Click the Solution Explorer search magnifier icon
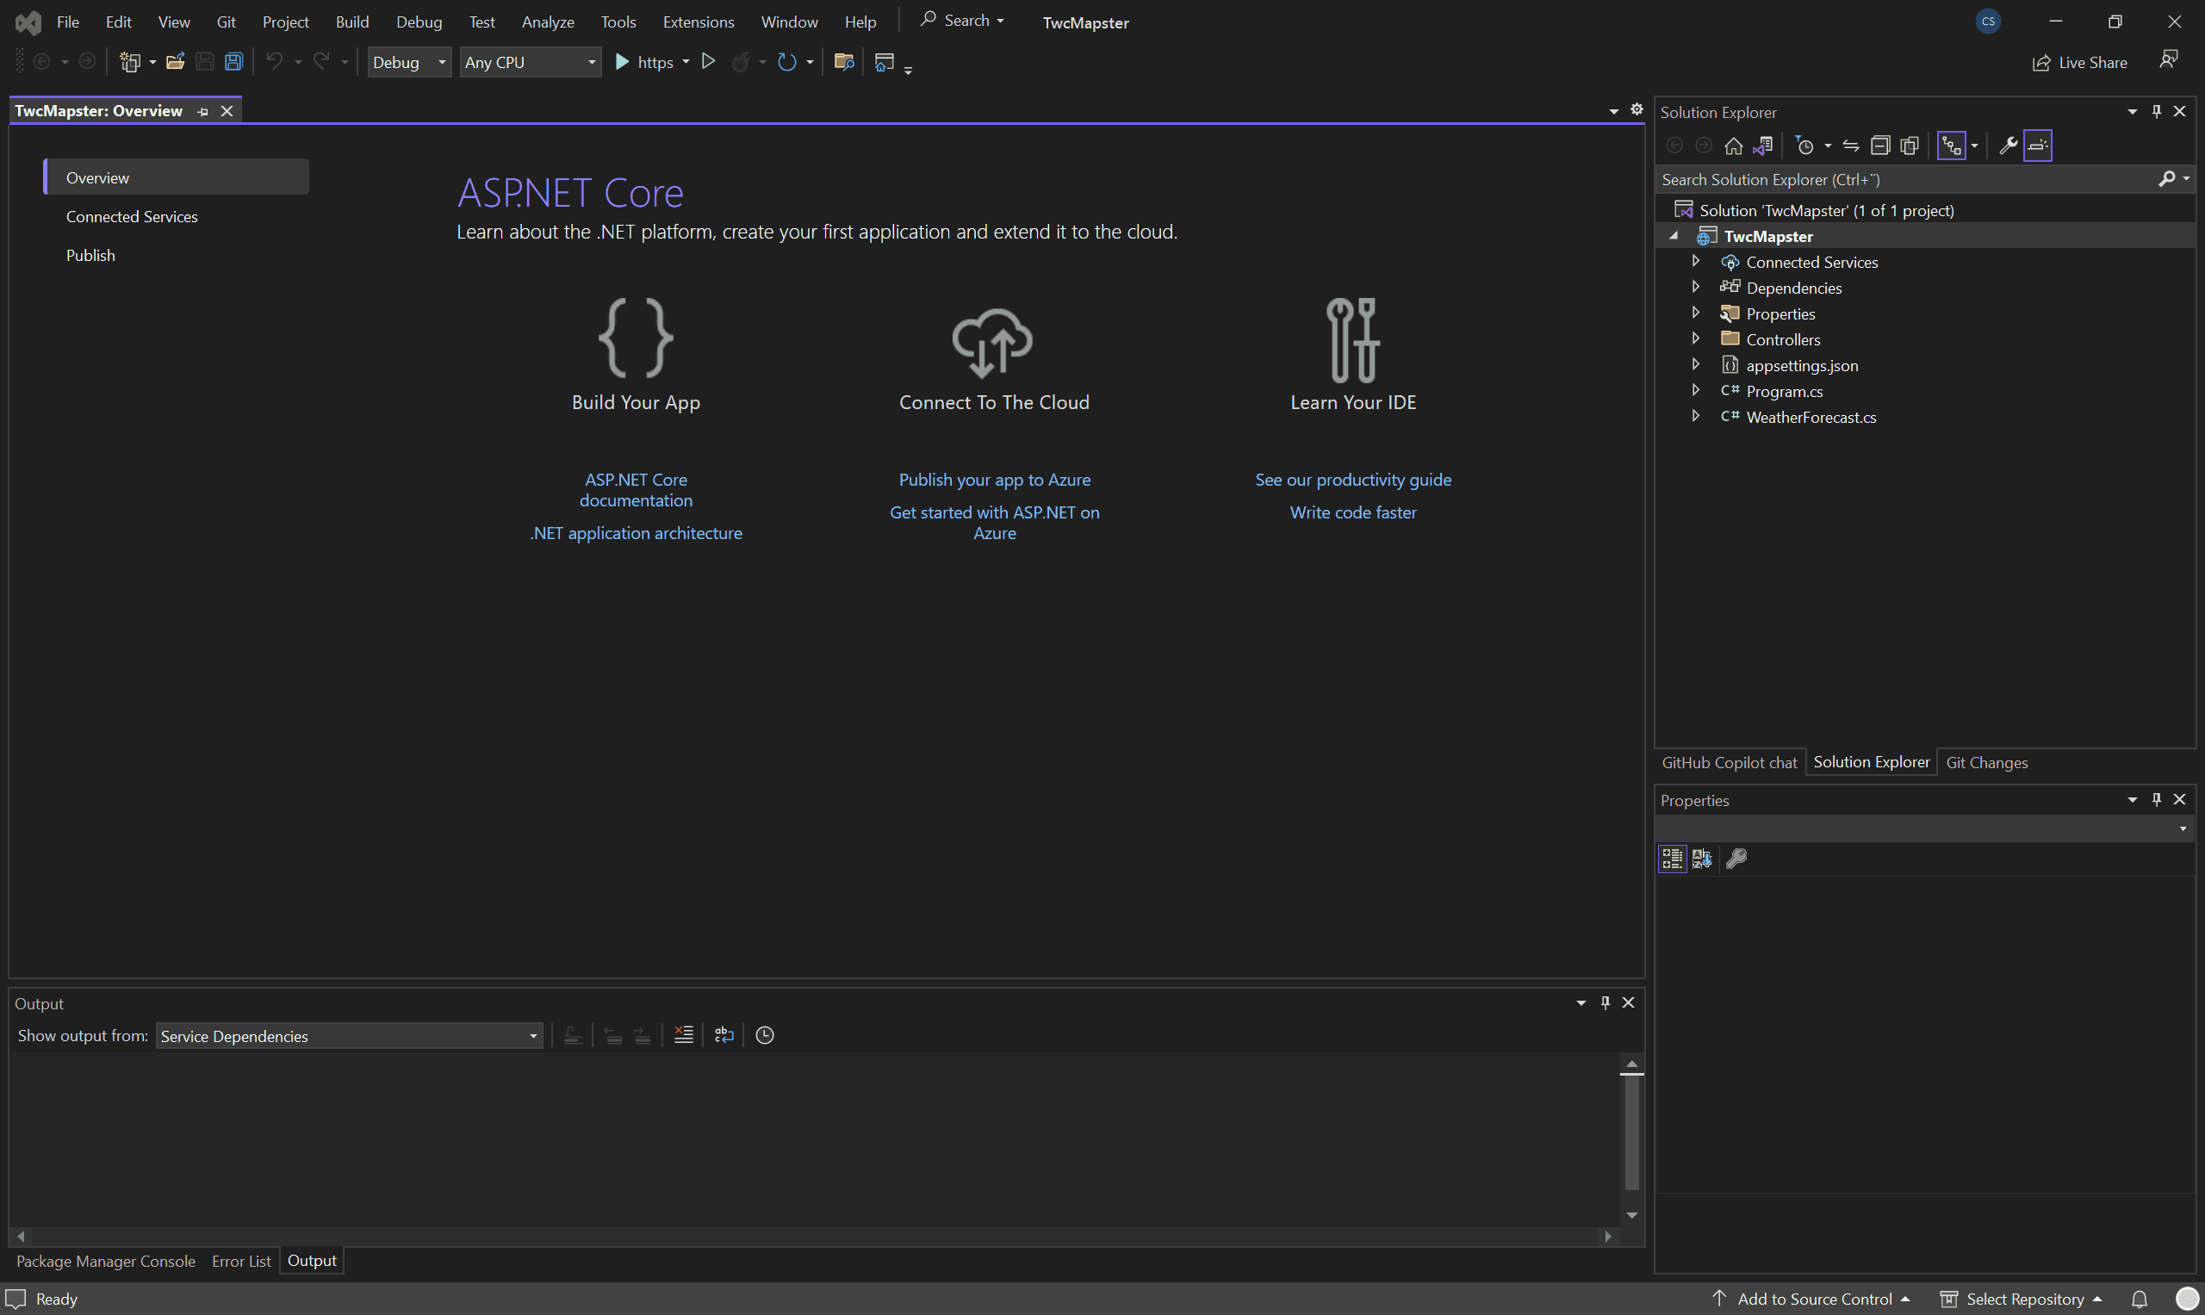 coord(2166,179)
